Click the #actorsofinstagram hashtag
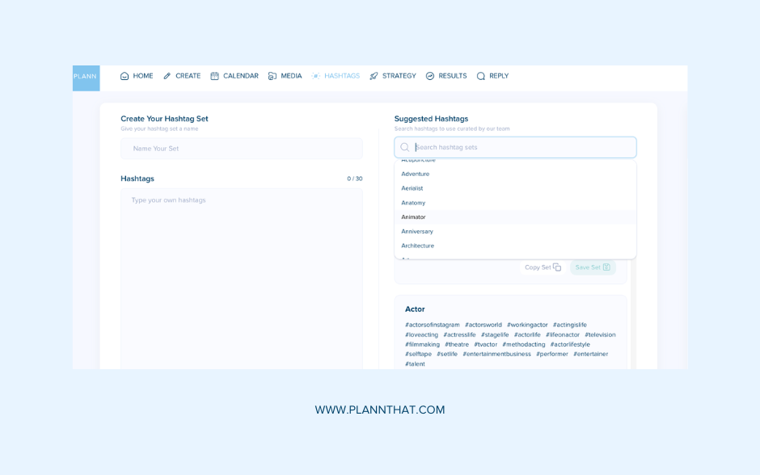The height and width of the screenshot is (475, 760). [433, 325]
